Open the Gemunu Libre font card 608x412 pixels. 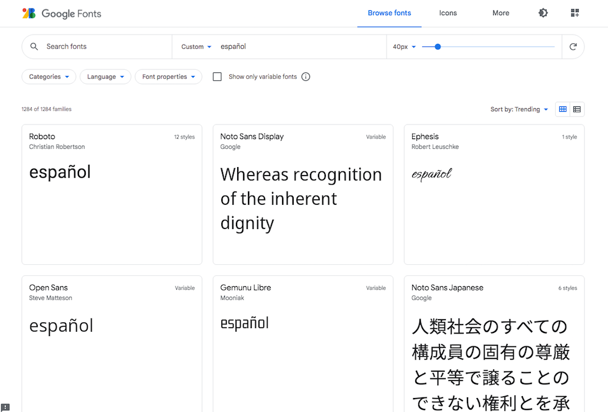pyautogui.click(x=303, y=343)
